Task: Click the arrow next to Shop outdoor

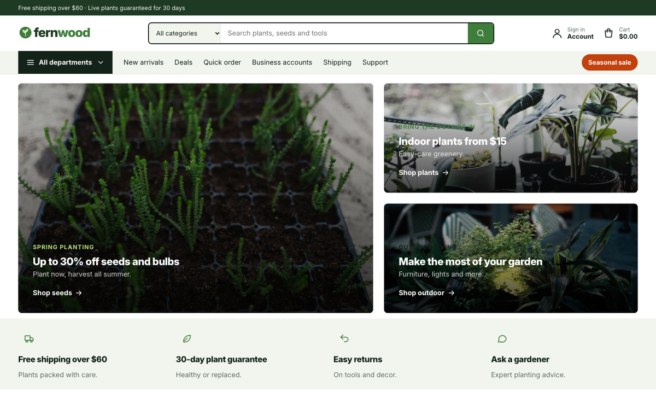Action: coord(452,293)
